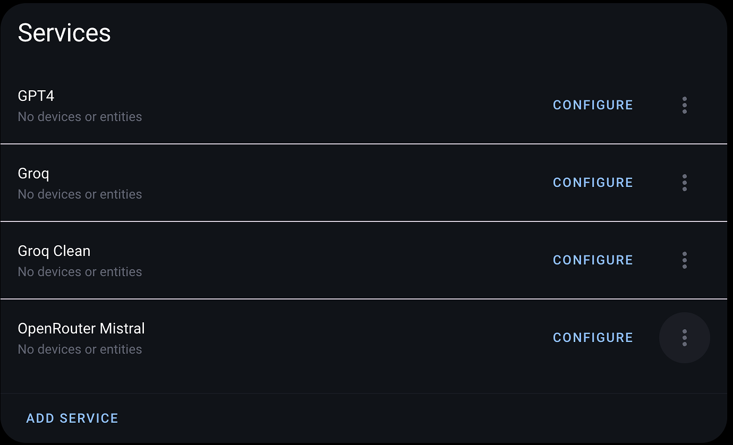Open the three-dot menu for GPT4
Viewport: 733px width, 445px height.
point(684,105)
